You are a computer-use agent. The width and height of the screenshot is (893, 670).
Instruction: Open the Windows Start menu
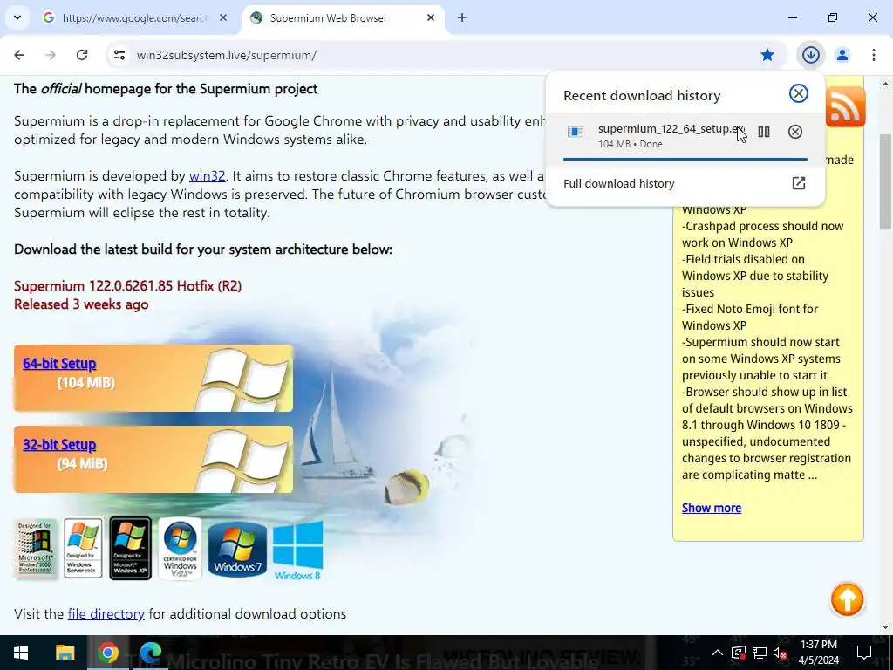point(21,653)
